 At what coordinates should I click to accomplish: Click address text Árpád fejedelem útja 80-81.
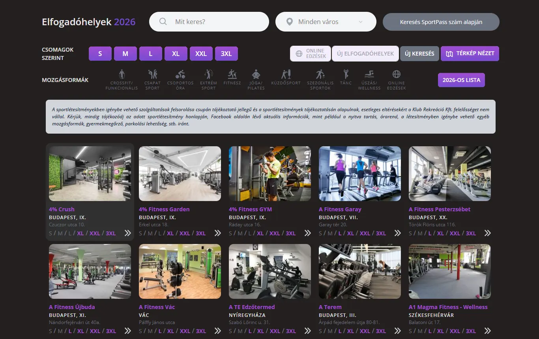349,322
